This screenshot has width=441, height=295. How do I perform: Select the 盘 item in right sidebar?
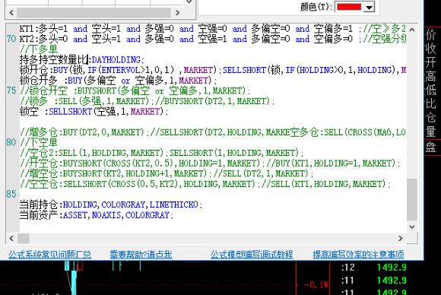(430, 147)
